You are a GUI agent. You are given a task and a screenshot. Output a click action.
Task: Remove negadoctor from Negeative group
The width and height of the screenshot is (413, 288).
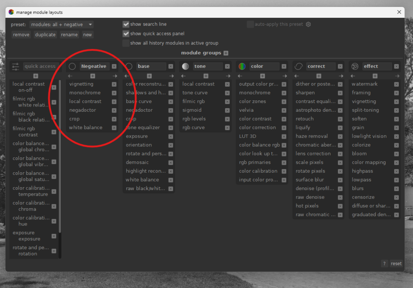[114, 111]
